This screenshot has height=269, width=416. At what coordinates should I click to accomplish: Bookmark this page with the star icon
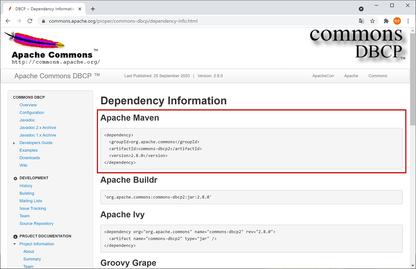click(372, 21)
